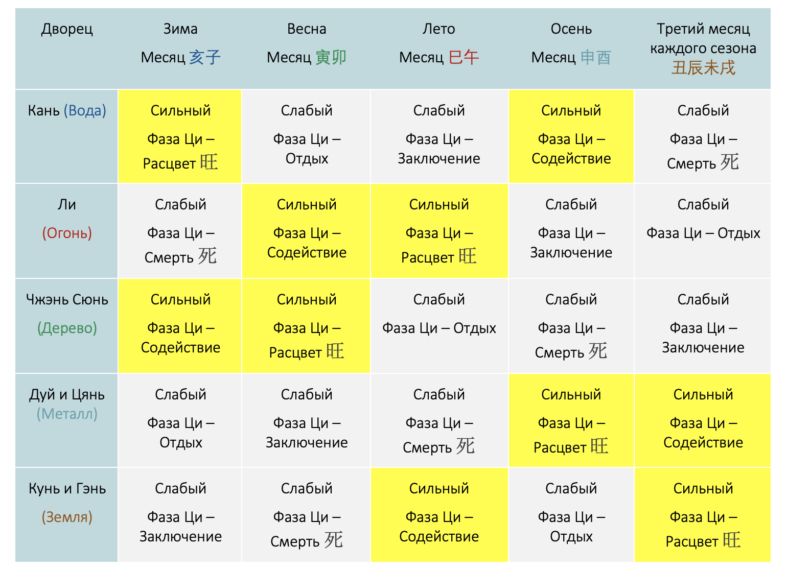787x569 pixels.
Task: Click Кань winter cell with Расцвет
Action: (x=180, y=136)
